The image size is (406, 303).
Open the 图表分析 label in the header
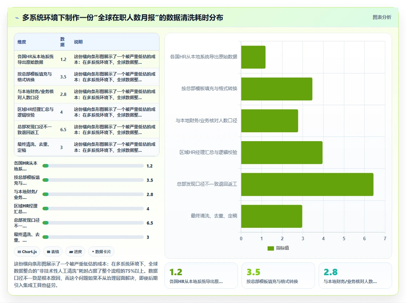[x=382, y=17]
